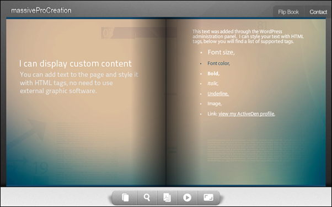Click the magnifier zoom icon
The width and height of the screenshot is (332, 207).
click(147, 198)
